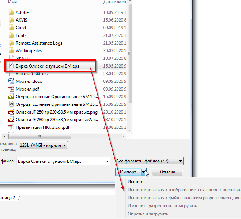The width and height of the screenshot is (241, 219).
Task: Select Бирка Оливки с тунцом БМ.eps in list
Action: [x=47, y=66]
